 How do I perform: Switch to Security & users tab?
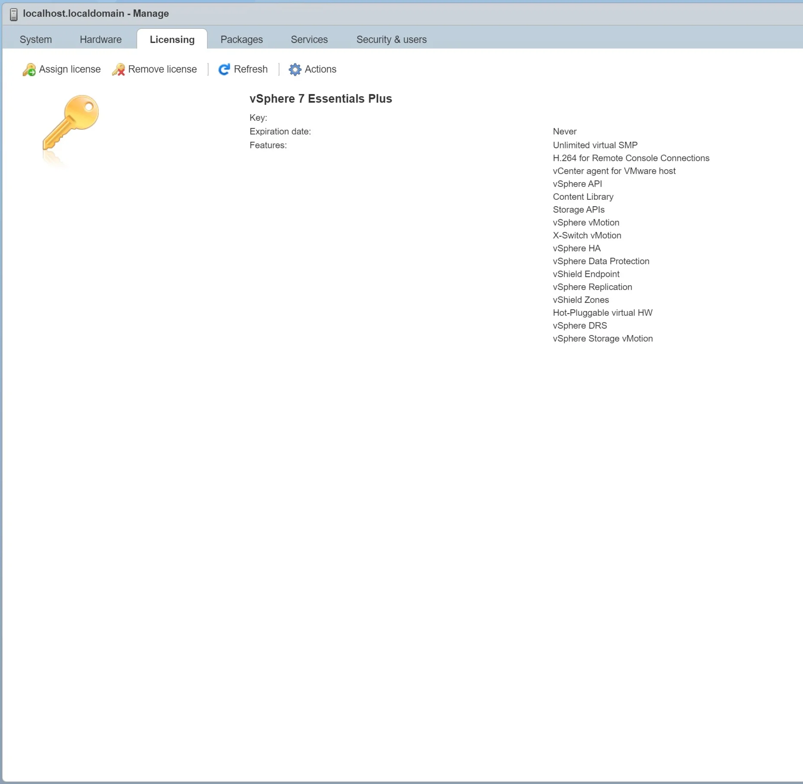tap(391, 40)
